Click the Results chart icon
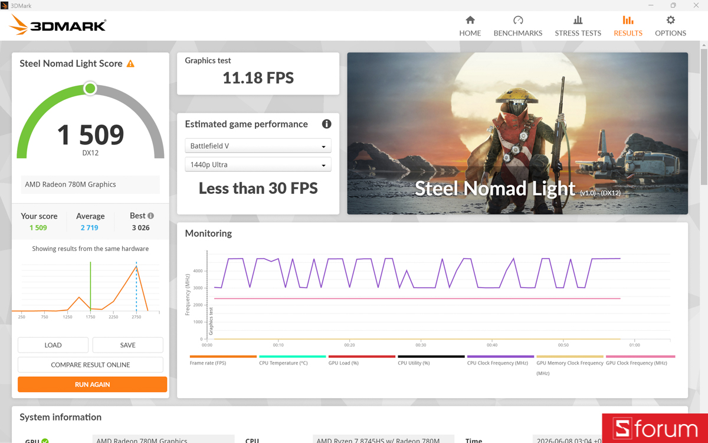Screen dimensions: 708x443 tap(628, 20)
